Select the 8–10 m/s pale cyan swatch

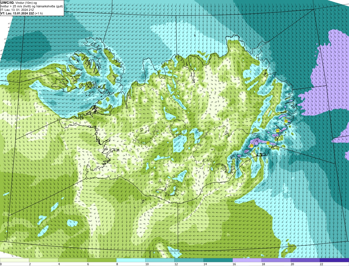pos(131,260)
